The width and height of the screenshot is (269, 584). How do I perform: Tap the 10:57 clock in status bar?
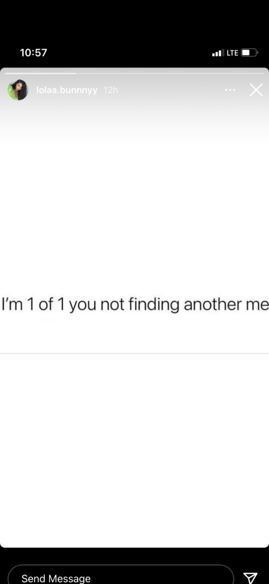click(x=34, y=53)
